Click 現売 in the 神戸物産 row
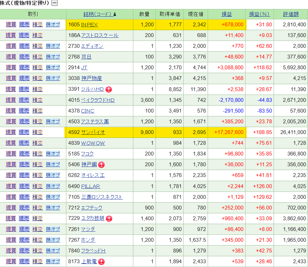The image size is (308, 267). point(24,78)
